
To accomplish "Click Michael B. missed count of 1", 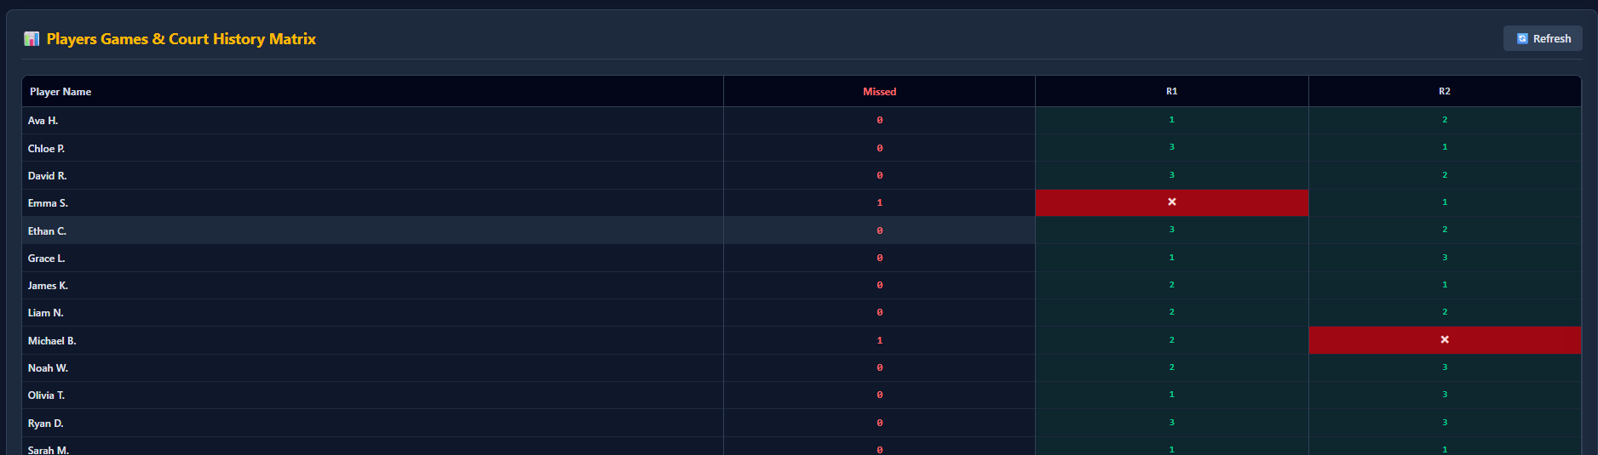I will coord(880,340).
